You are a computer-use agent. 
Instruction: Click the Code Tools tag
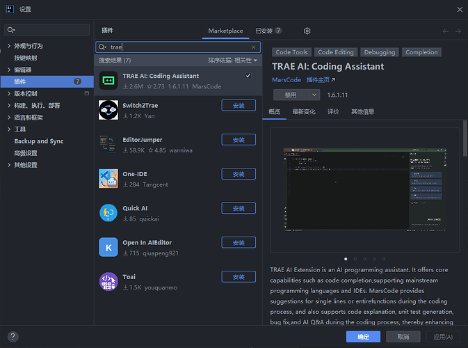pos(291,52)
